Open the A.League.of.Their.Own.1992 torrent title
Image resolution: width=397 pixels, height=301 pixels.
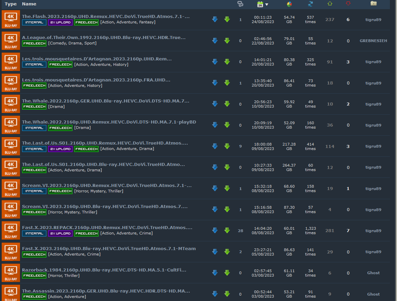tap(104, 38)
